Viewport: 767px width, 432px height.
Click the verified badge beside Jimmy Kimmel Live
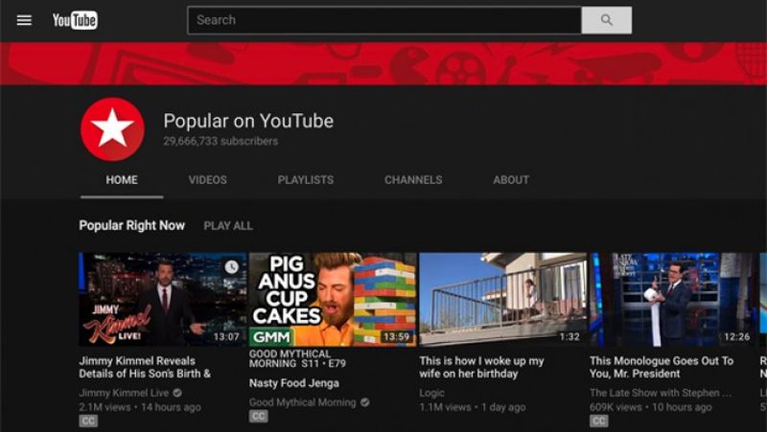(177, 393)
